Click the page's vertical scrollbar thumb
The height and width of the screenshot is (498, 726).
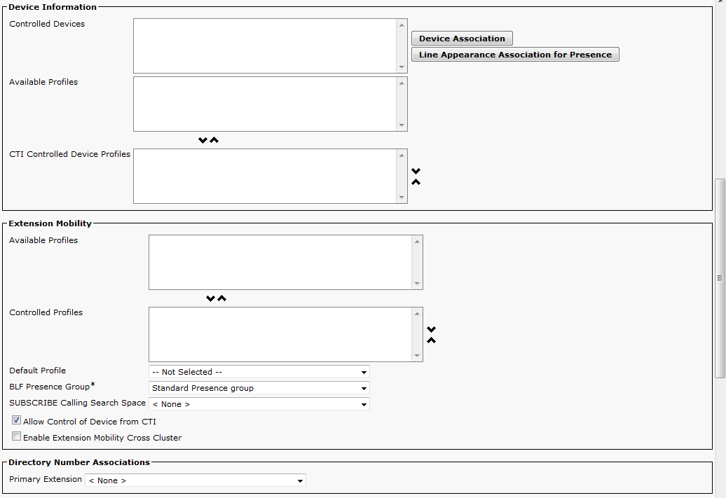point(720,277)
